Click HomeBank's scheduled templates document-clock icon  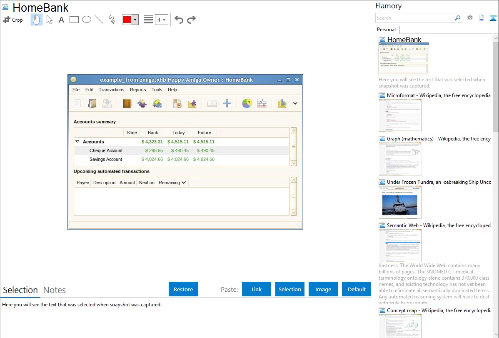point(177,103)
